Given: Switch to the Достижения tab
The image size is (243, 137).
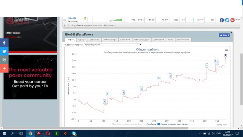Looking at the screenshot, I should point(159,40).
